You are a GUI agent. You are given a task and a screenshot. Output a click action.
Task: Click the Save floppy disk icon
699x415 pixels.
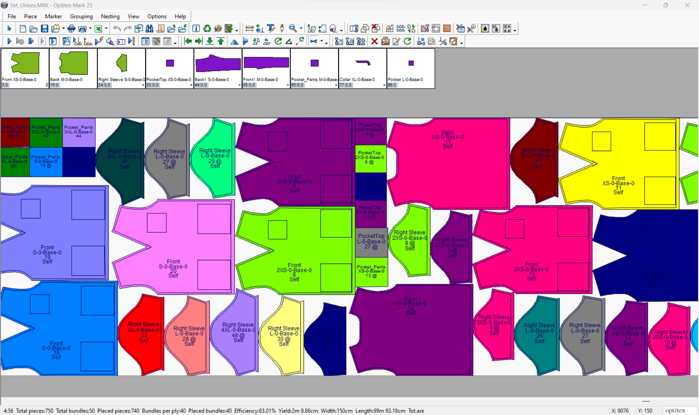[x=44, y=29]
